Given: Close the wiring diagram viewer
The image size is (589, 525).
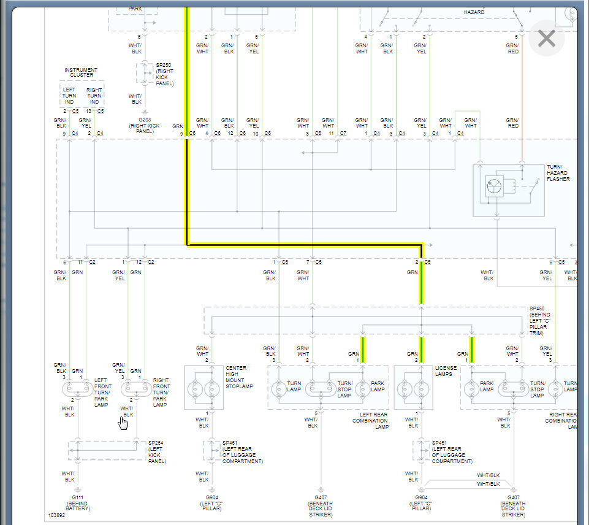Looking at the screenshot, I should coord(546,38).
